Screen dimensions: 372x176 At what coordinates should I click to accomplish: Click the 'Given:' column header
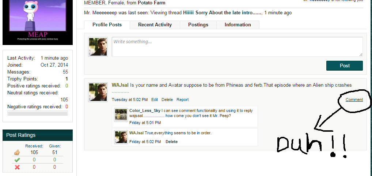coord(55,146)
